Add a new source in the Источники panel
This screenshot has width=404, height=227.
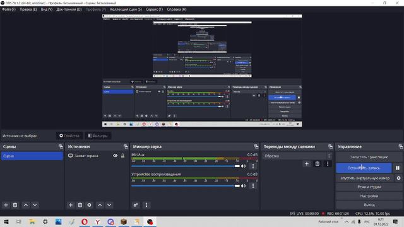71,205
